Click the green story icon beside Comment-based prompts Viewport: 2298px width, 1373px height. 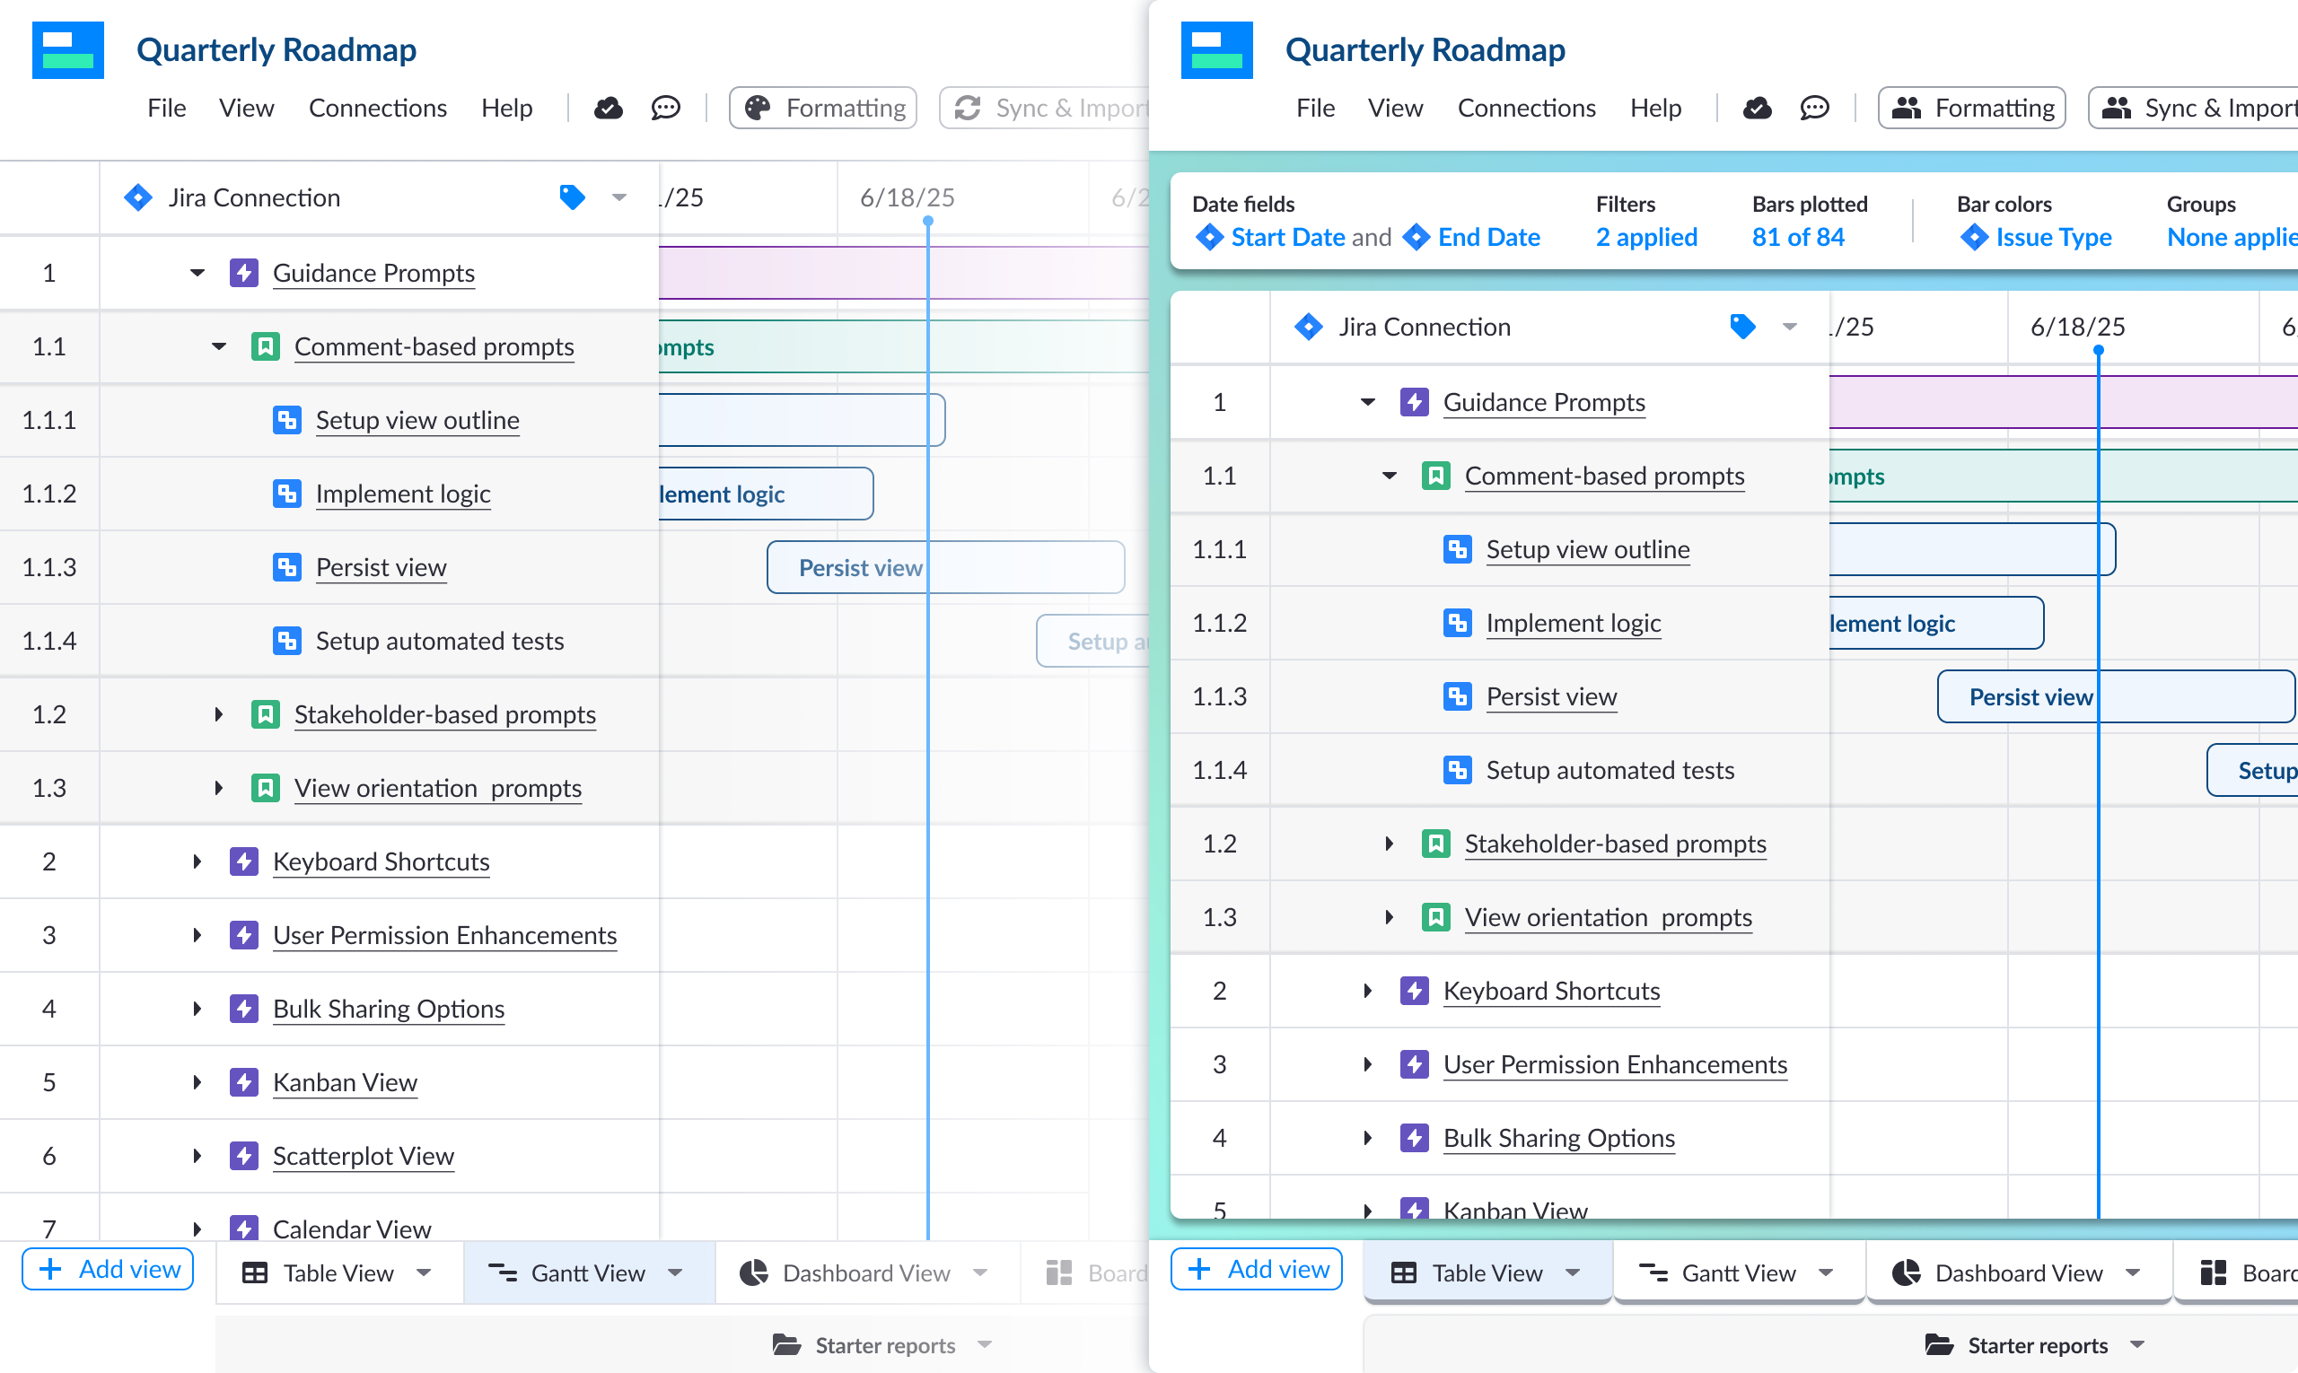(x=266, y=346)
